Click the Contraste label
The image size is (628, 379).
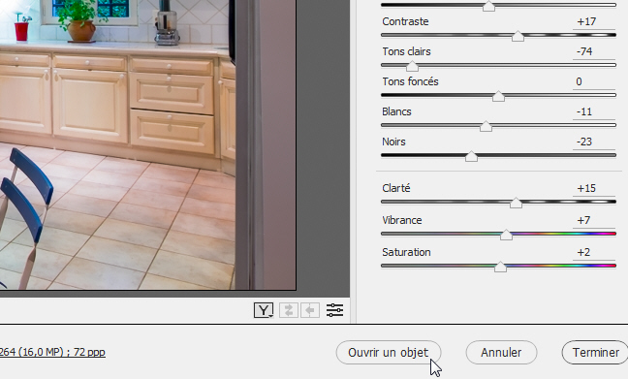tap(405, 21)
